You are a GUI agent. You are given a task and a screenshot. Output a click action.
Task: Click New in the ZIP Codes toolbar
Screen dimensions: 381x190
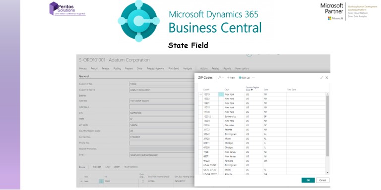pos(231,78)
